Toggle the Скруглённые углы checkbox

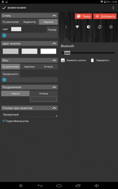[x=4, y=121]
